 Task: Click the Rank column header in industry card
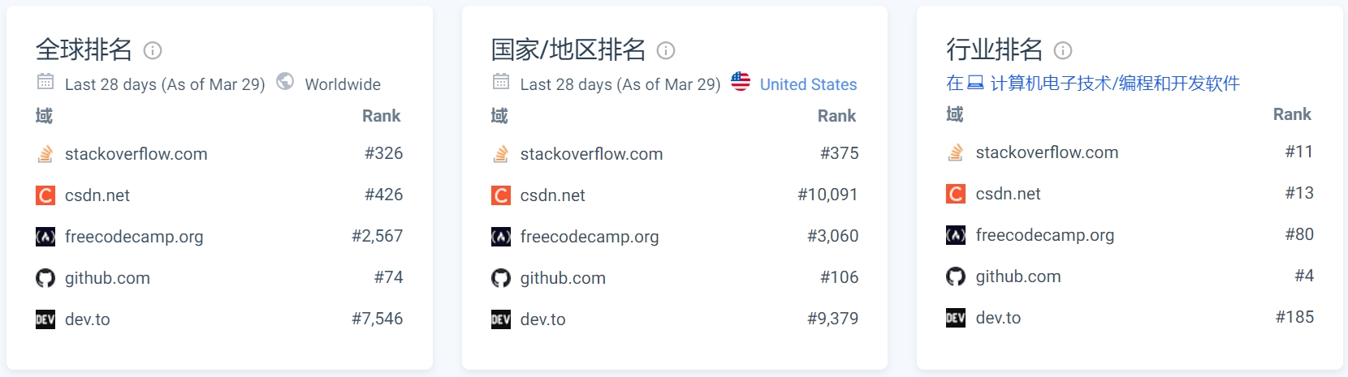point(1292,114)
